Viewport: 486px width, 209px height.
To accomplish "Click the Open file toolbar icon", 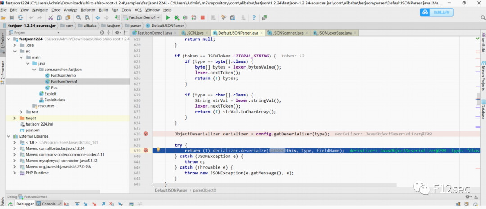I will (x=4, y=17).
